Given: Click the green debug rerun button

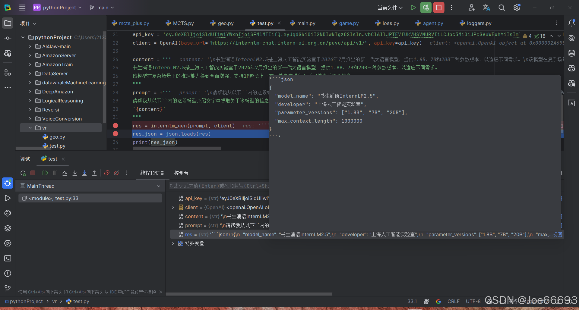Looking at the screenshot, I should [426, 8].
